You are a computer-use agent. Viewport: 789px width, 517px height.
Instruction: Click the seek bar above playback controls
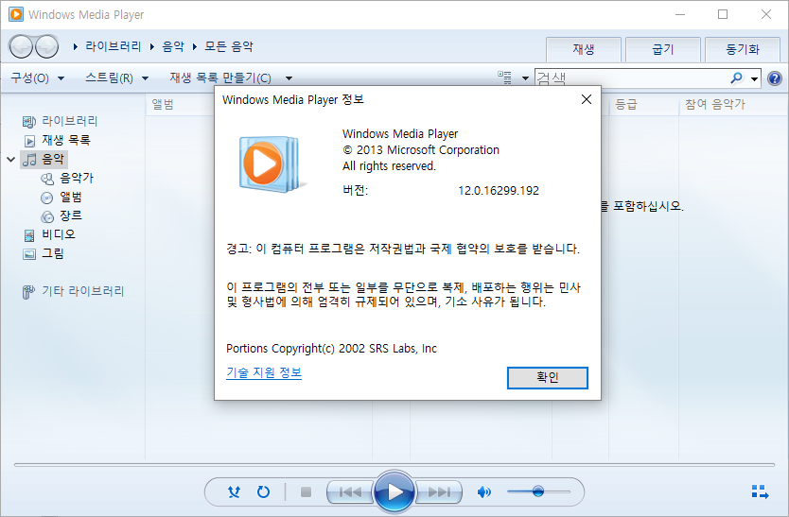[394, 465]
